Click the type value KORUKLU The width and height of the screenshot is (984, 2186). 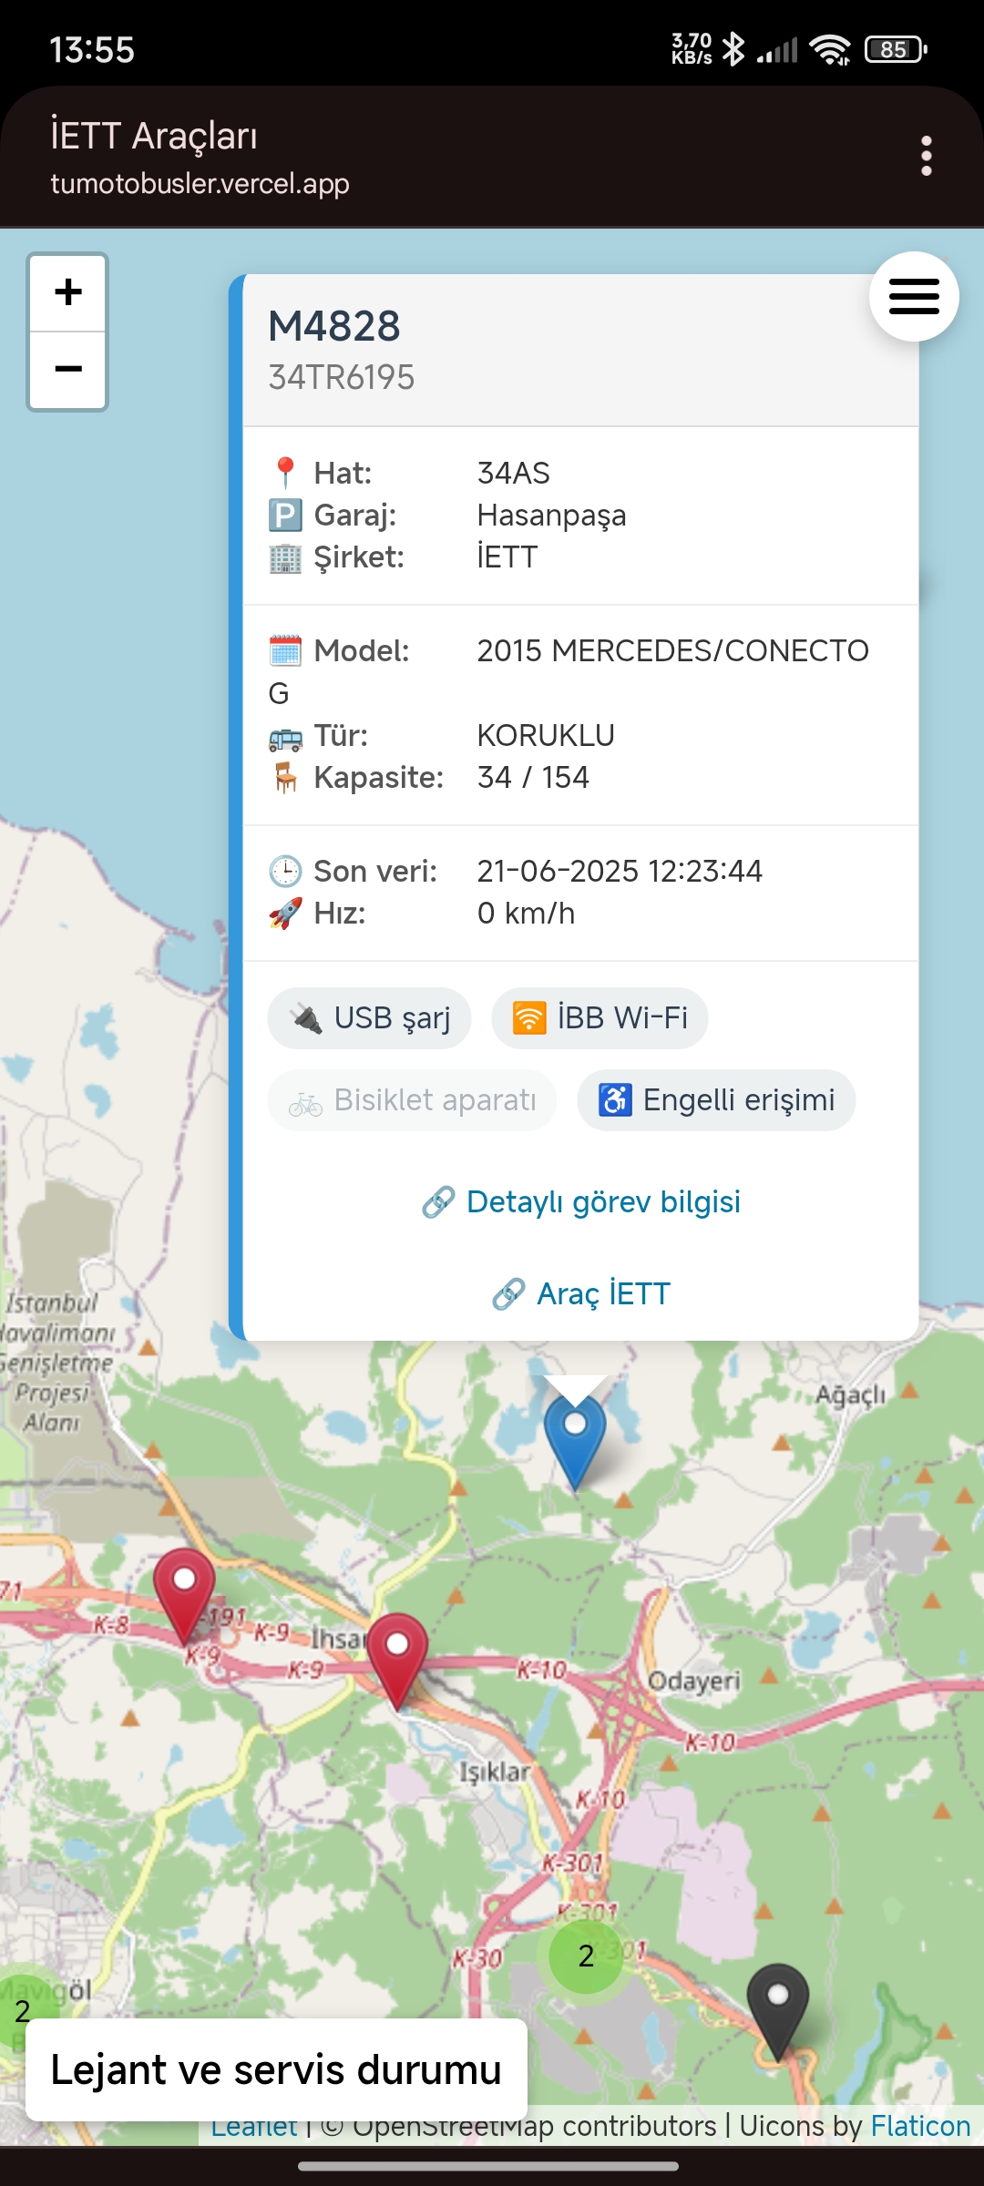(546, 735)
